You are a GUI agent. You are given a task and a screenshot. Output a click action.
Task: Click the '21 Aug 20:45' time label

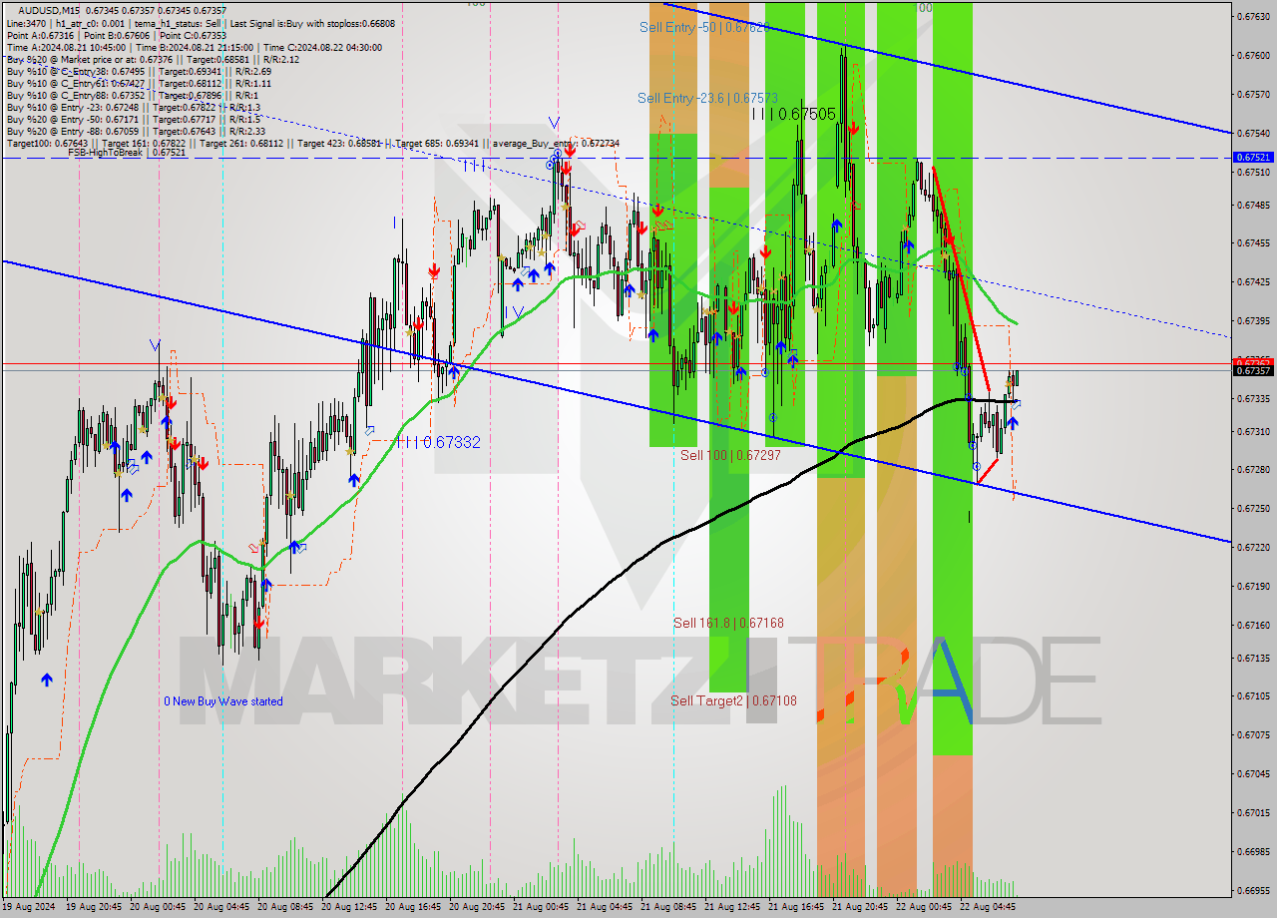click(861, 908)
